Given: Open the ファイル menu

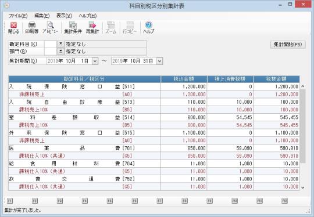Looking at the screenshot, I should 18,16.
